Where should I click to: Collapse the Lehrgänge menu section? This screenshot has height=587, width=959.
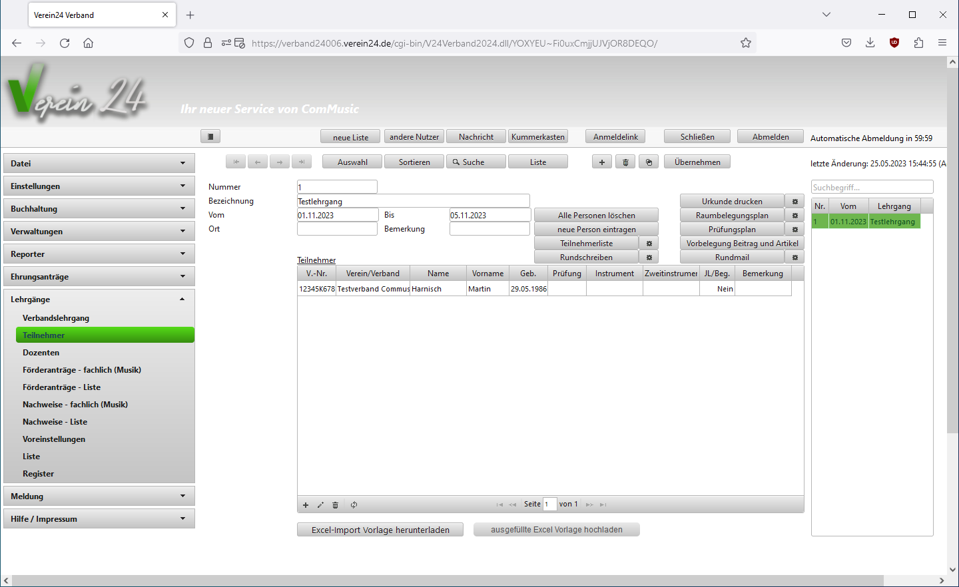coord(99,299)
